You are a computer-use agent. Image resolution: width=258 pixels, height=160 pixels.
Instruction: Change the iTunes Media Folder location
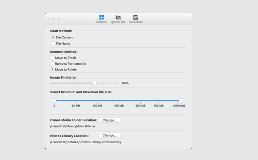[110, 120]
